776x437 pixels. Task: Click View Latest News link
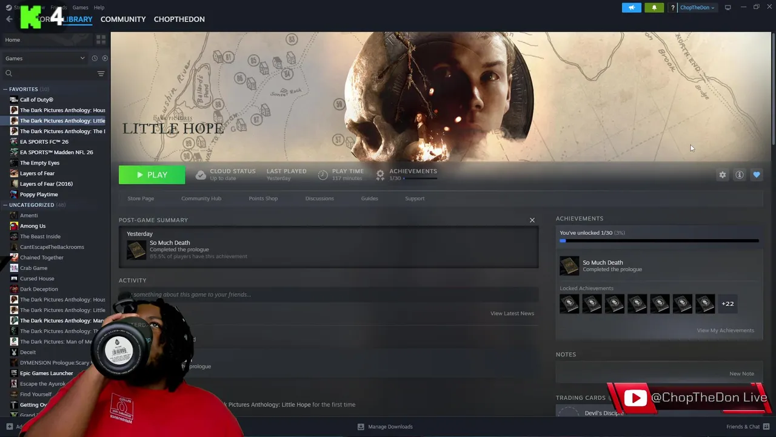(512, 313)
